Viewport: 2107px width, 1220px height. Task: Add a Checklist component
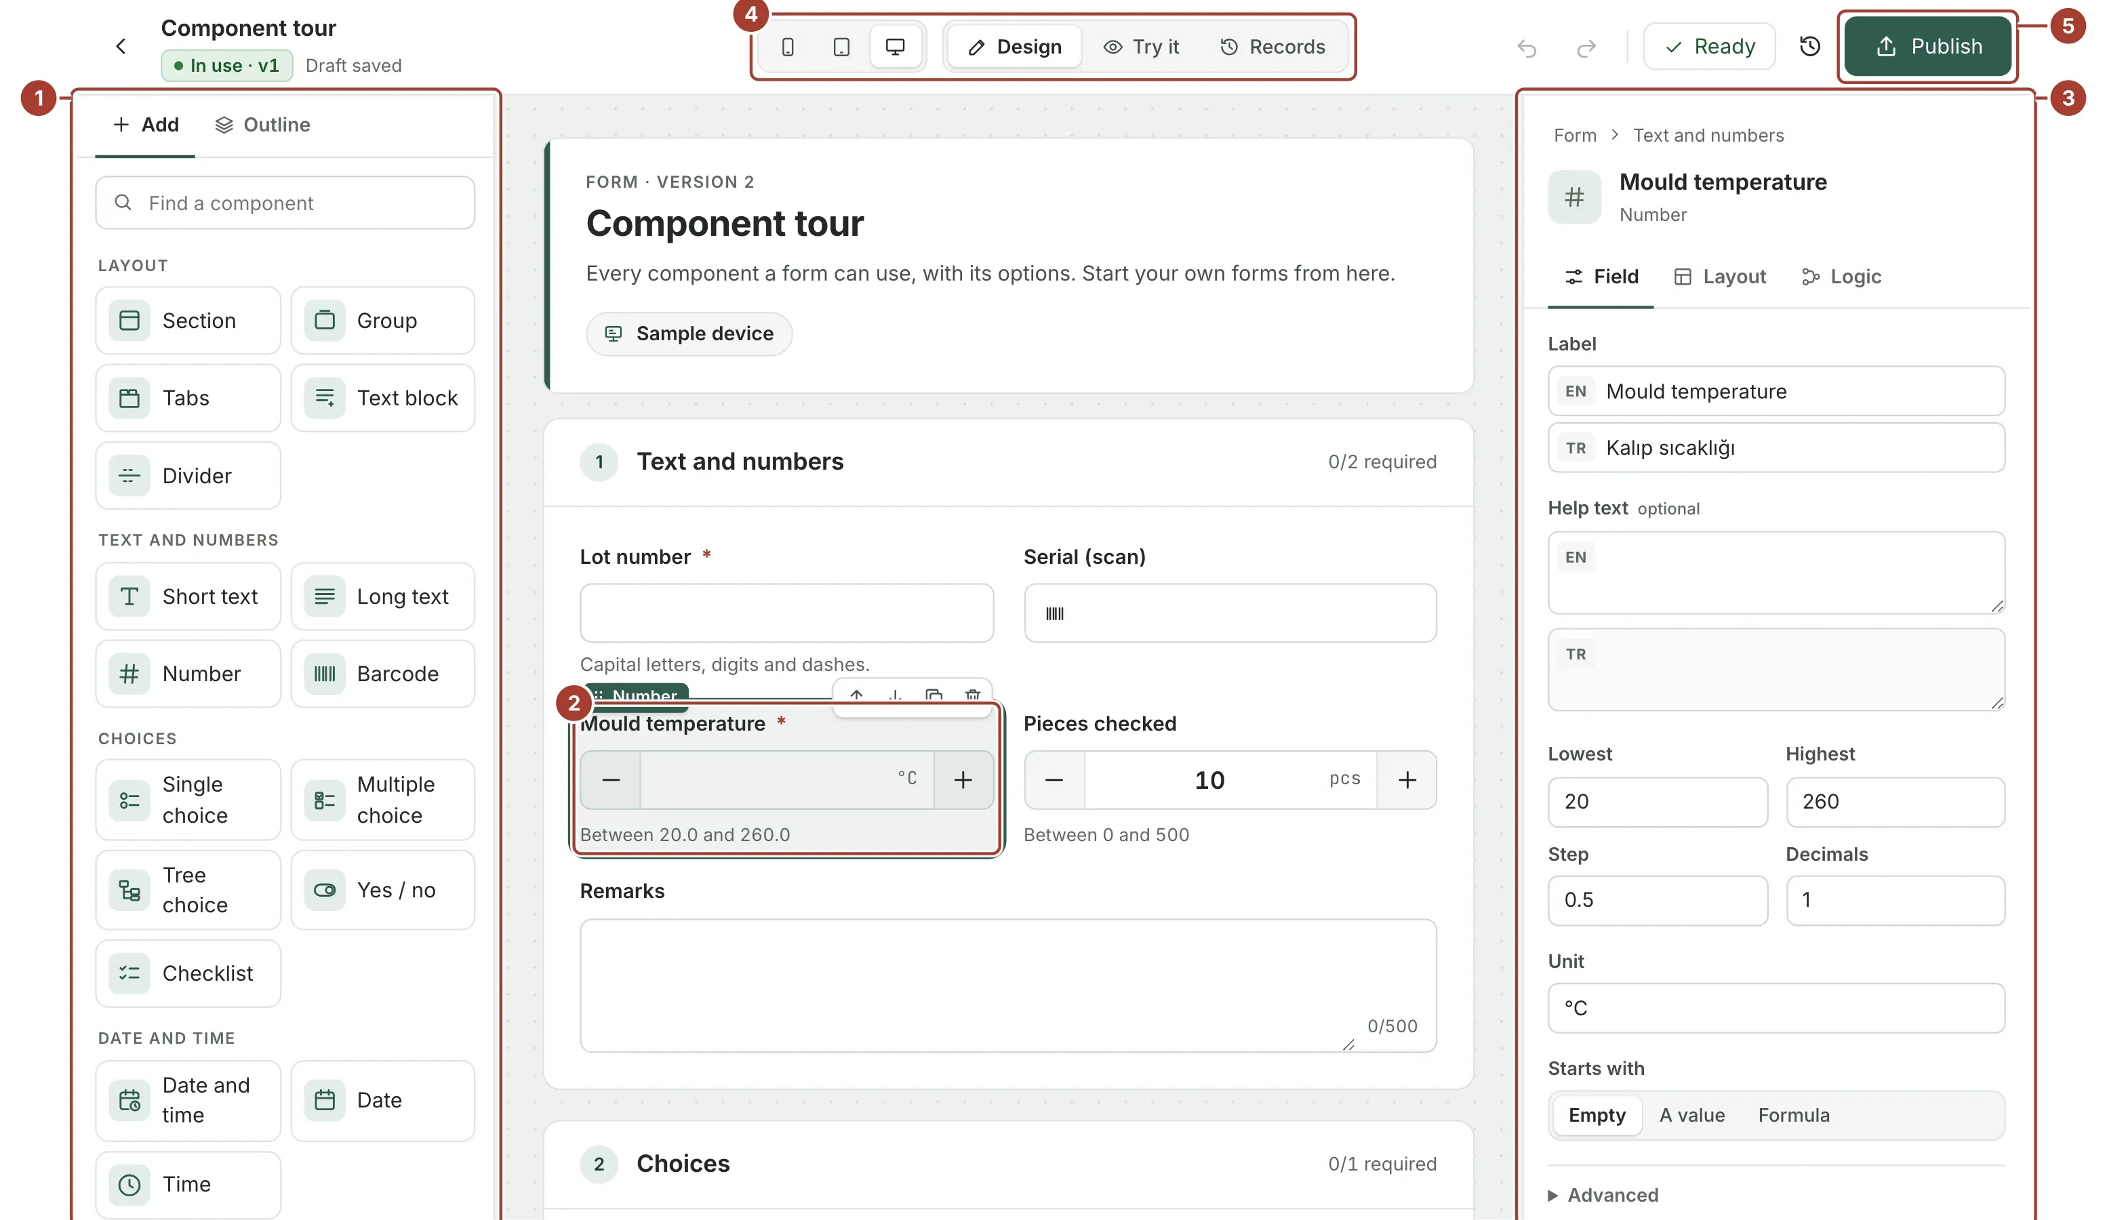[x=188, y=973]
